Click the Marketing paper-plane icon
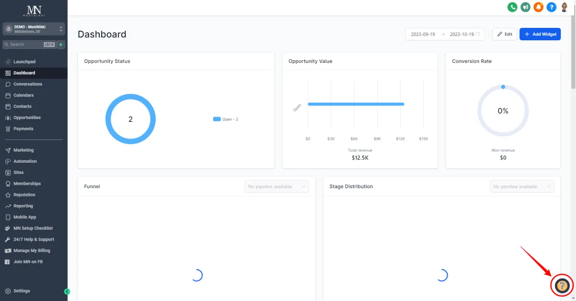Screen dimensions: 576x301 [x=8, y=150]
